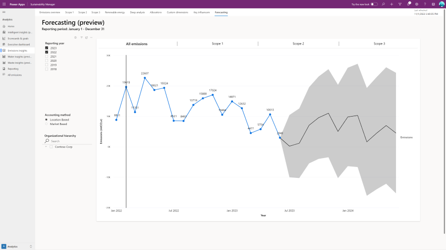Open the Analytics area switcher at bottom
This screenshot has height=250, width=446.
pyautogui.click(x=17, y=246)
